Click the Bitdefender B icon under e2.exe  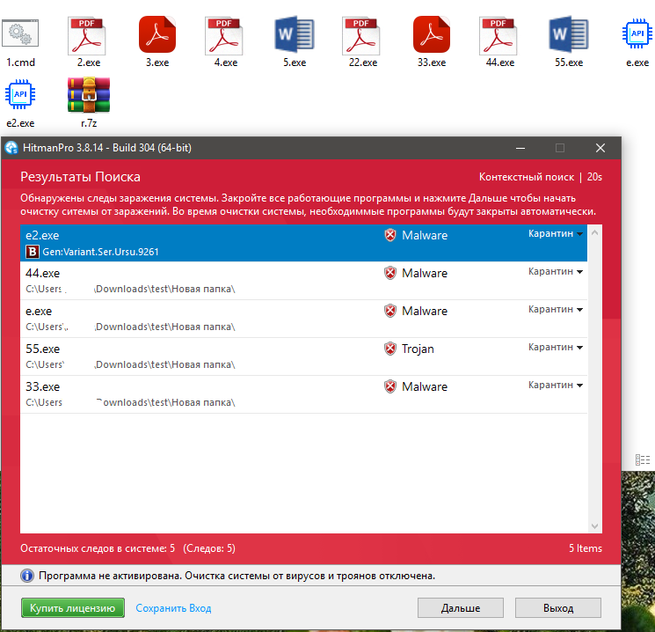click(x=33, y=252)
